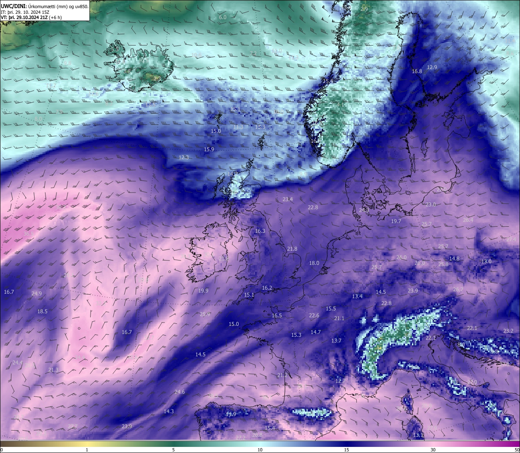Click the 21.2 value over France
The width and height of the screenshot is (520, 453).
coord(282,375)
